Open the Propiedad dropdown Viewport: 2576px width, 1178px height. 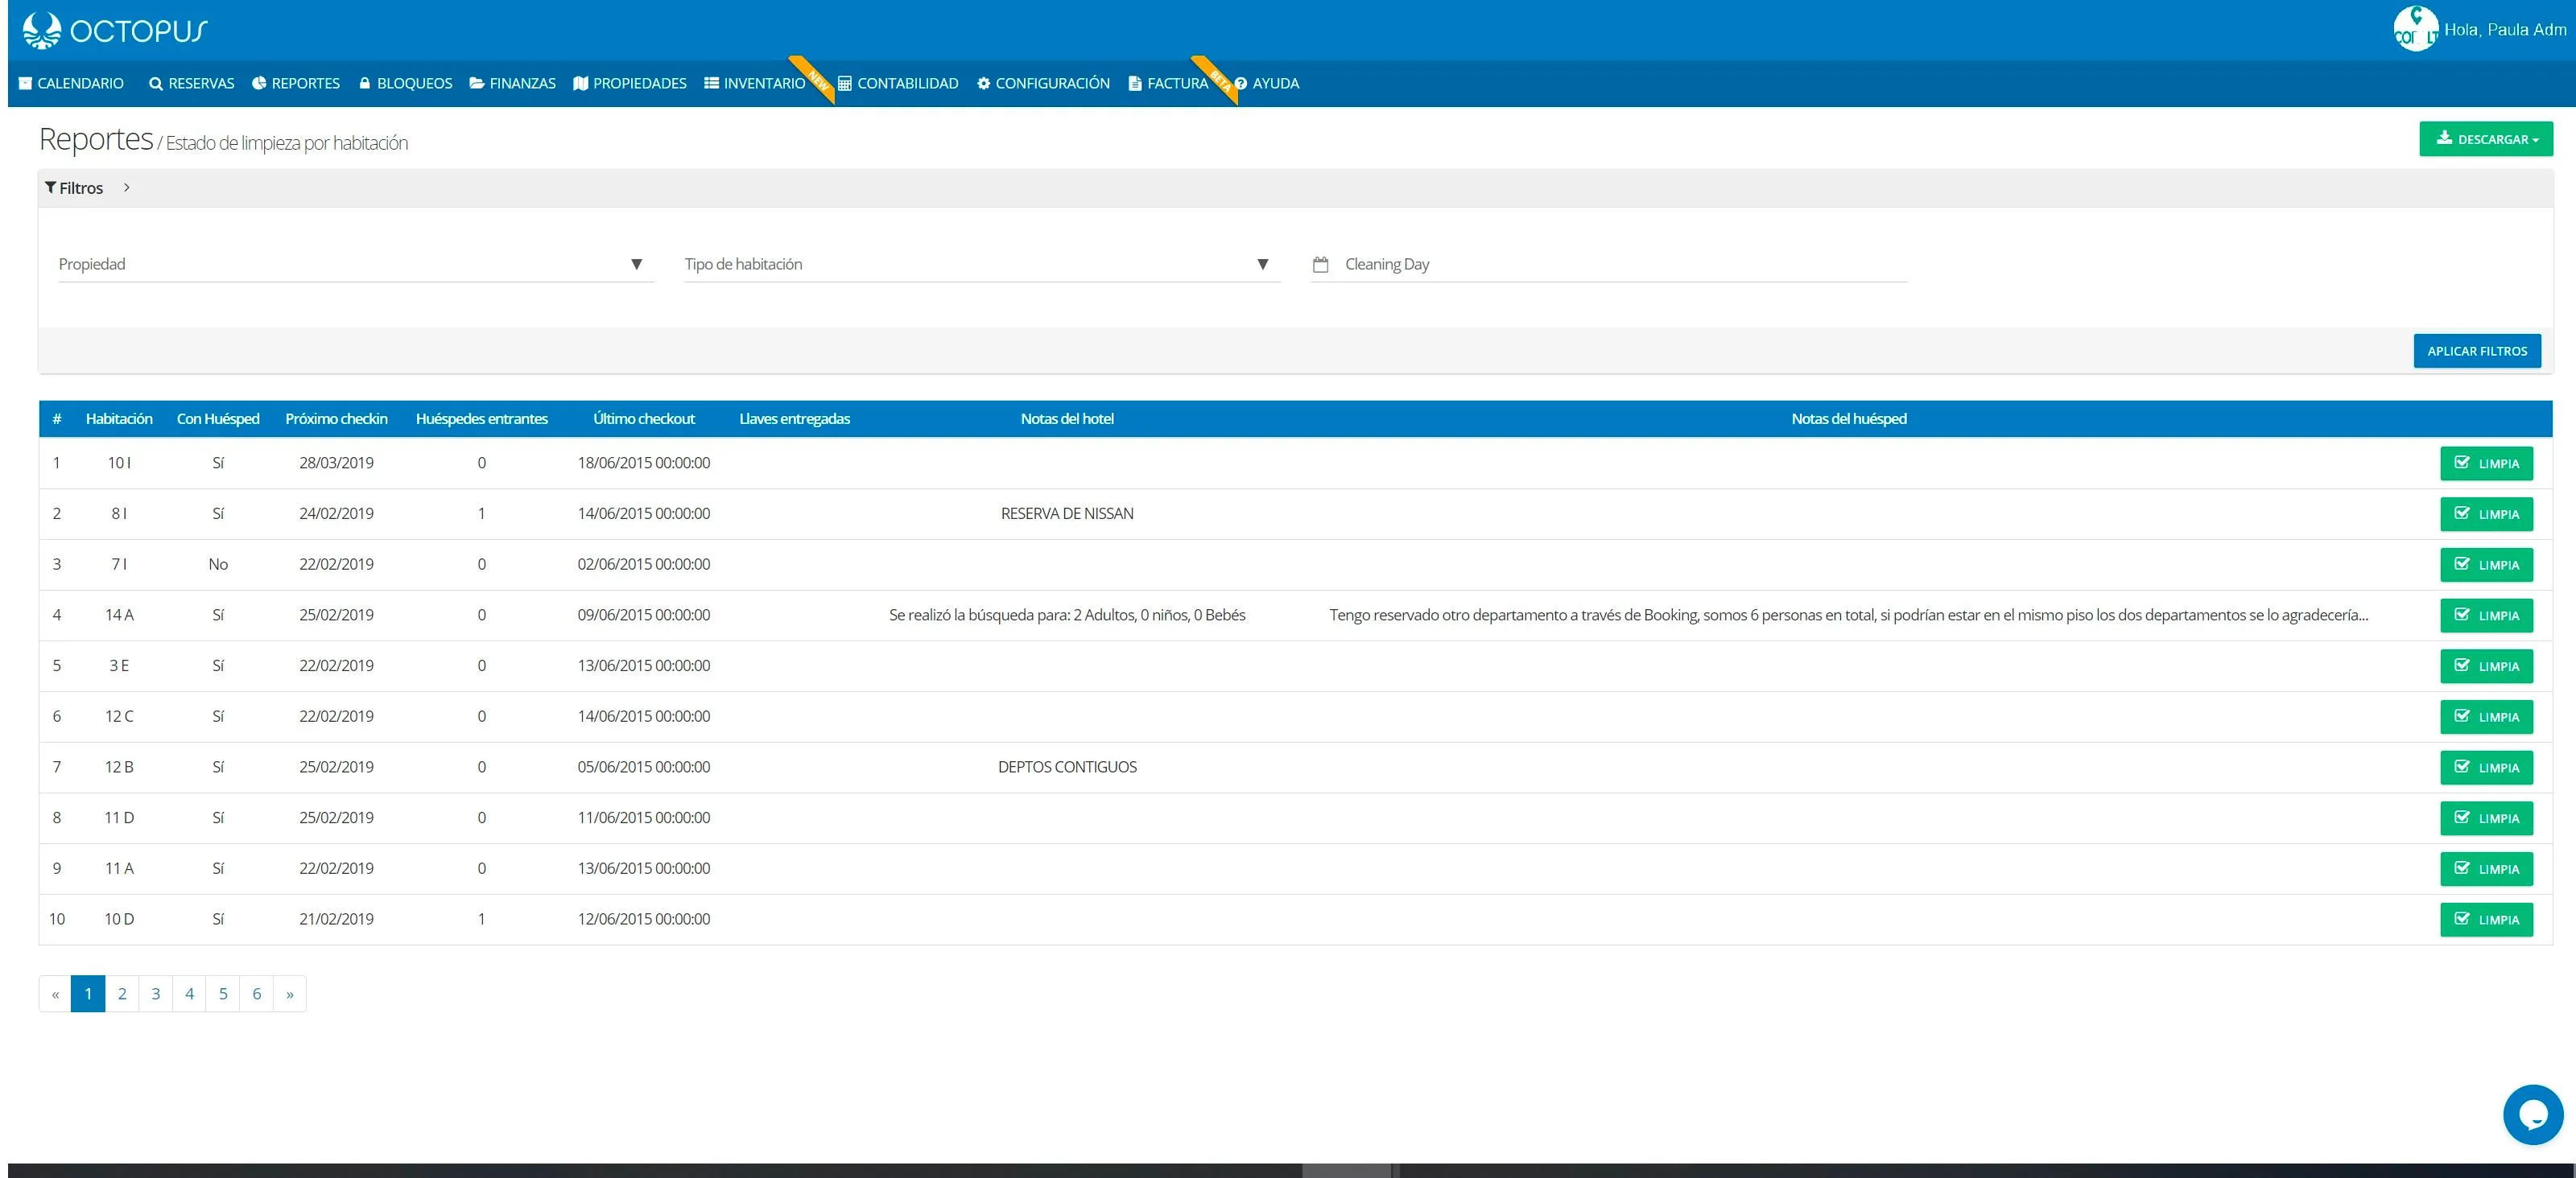point(356,265)
